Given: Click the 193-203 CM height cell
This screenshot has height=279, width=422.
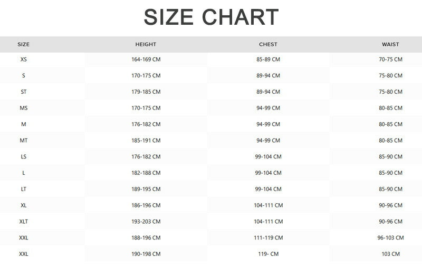Looking at the screenshot, I should click(x=146, y=222).
